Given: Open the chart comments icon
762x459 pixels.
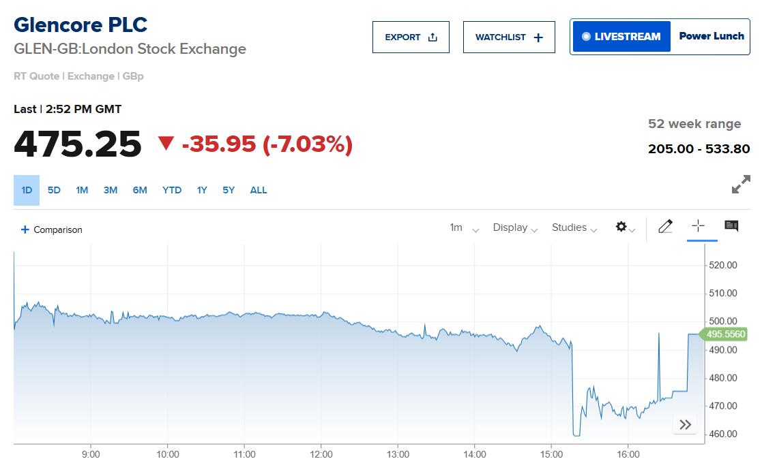Looking at the screenshot, I should pos(731,227).
